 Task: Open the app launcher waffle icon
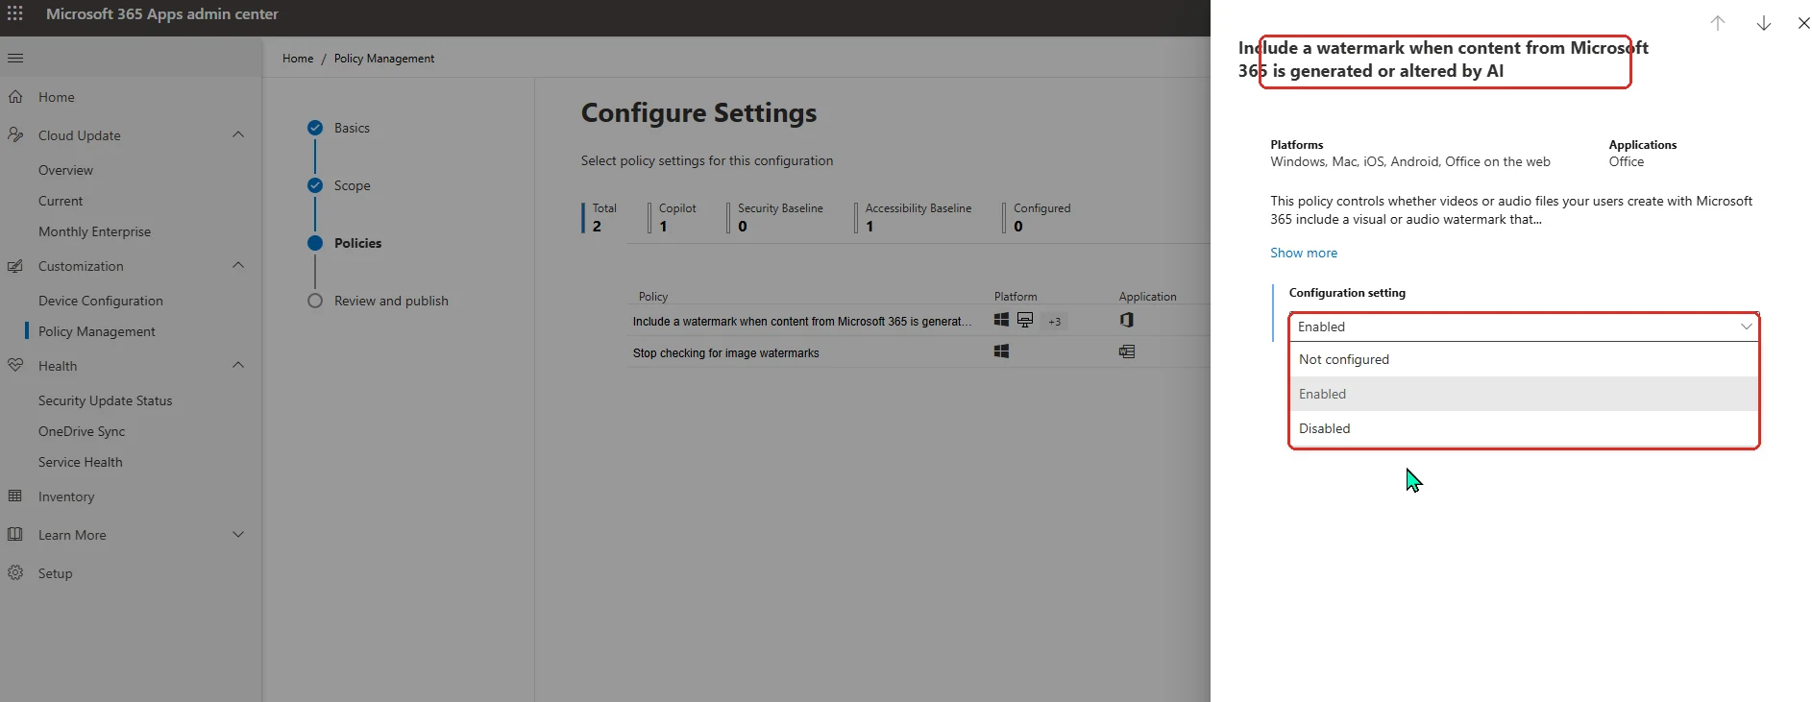15,14
